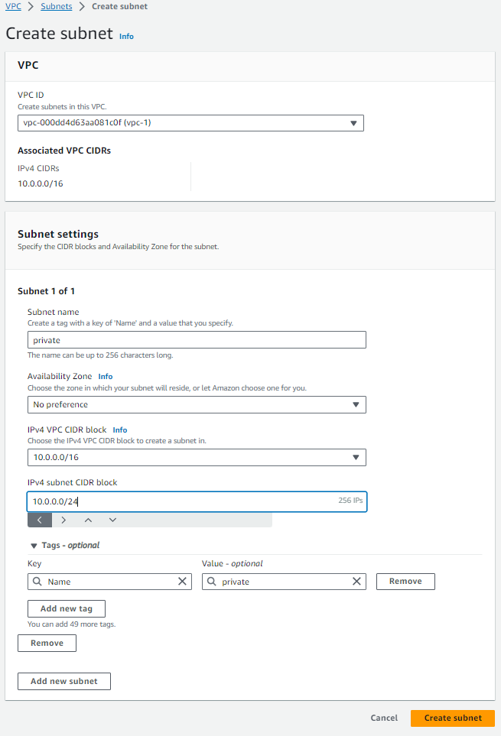Screen dimensions: 501x736
Task: Open Info link next to Create subnet heading
Action: coord(126,37)
